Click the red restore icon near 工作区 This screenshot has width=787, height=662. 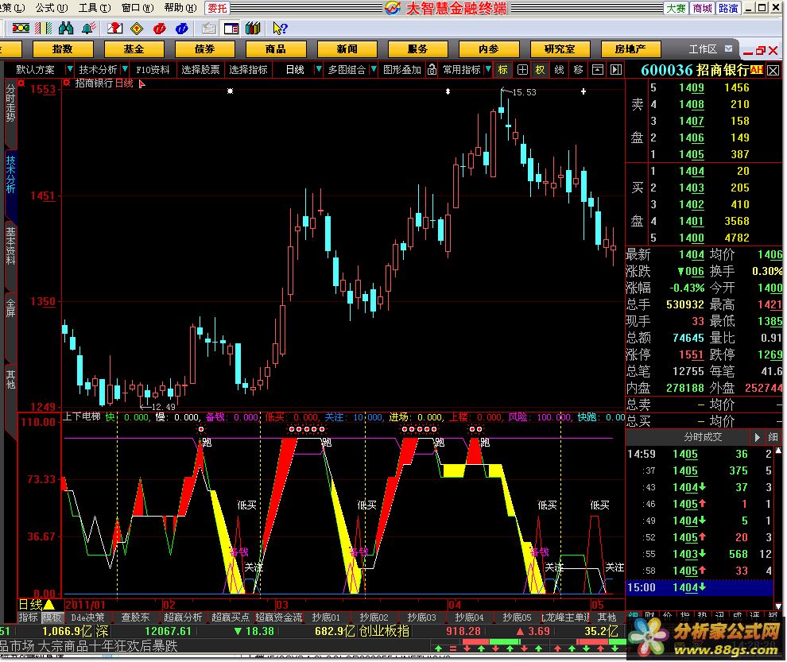click(x=761, y=51)
